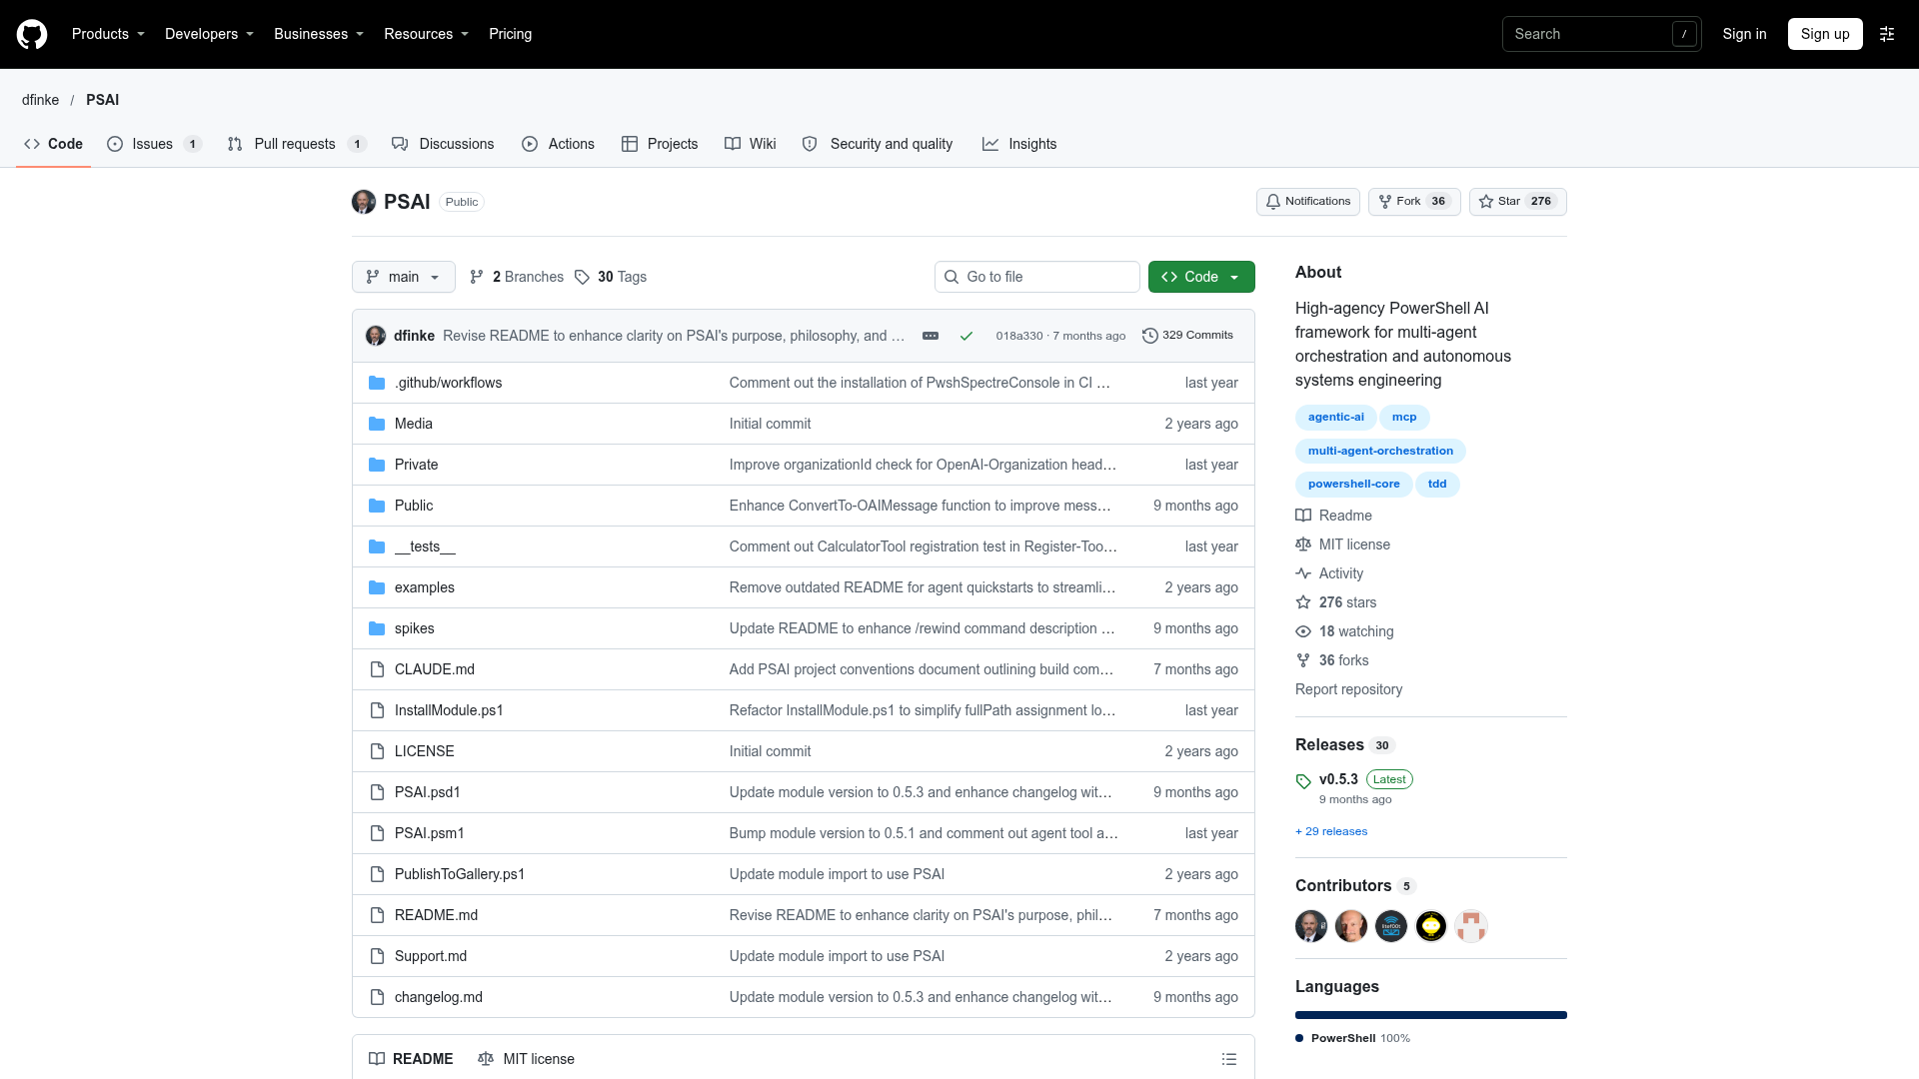Click the Sign up button
The image size is (1919, 1079).
pos(1825,34)
